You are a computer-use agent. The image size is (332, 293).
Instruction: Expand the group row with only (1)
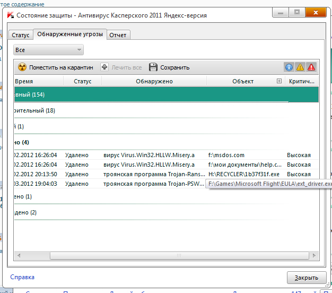coord(167,126)
